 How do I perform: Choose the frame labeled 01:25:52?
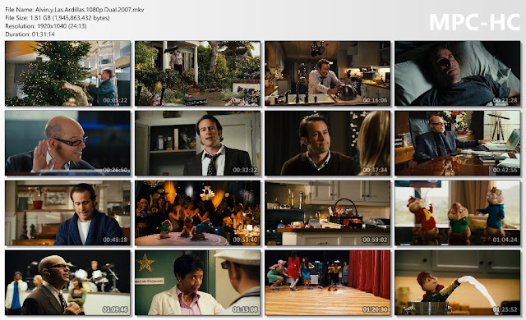pos(458,283)
